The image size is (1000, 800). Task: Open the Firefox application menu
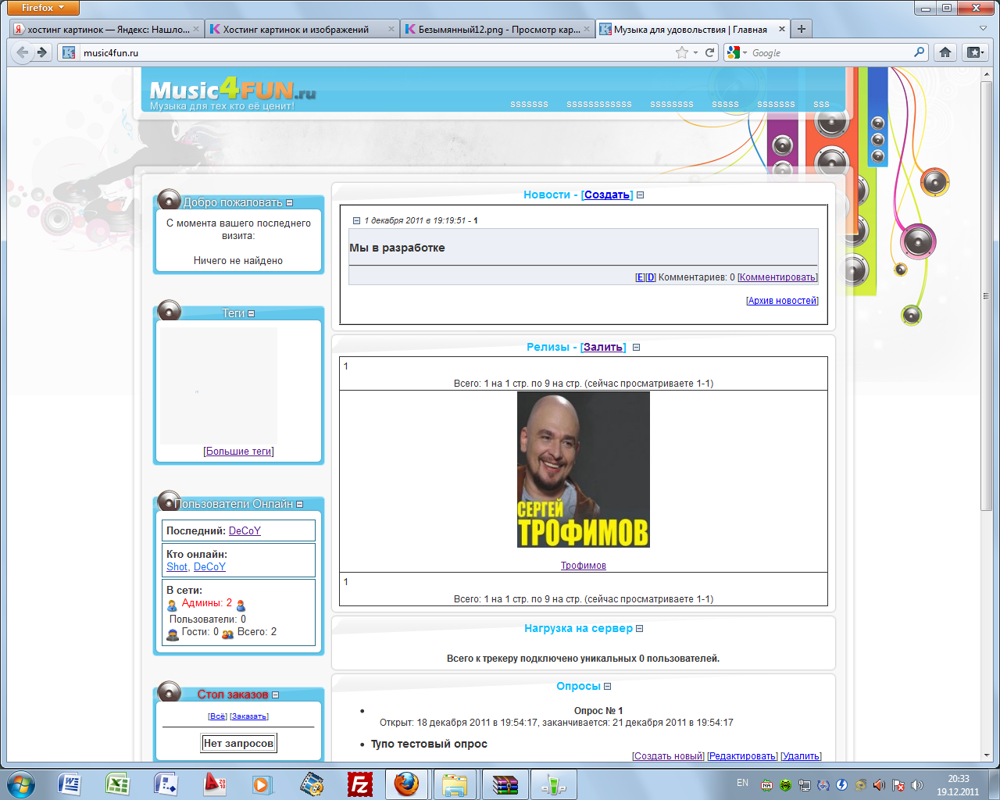(45, 8)
